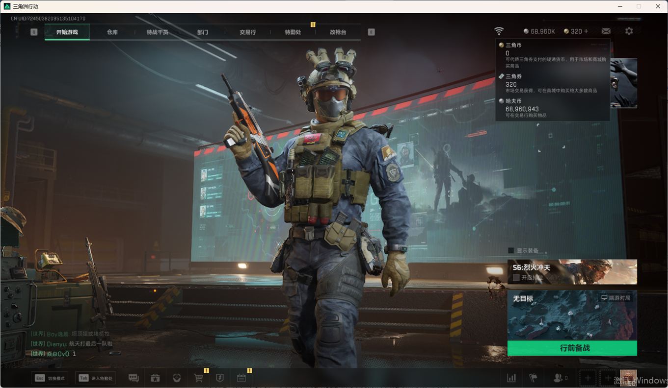Open the mail inbox envelope
Image resolution: width=668 pixels, height=388 pixels.
pos(606,31)
